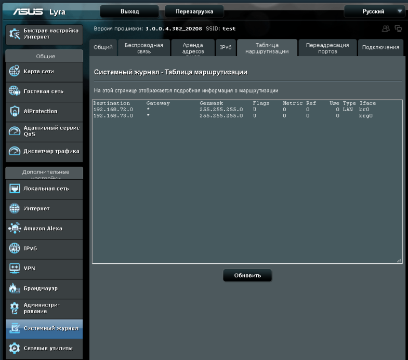Open Гостевая сеть menu item
This screenshot has height=360, width=408.
44,91
